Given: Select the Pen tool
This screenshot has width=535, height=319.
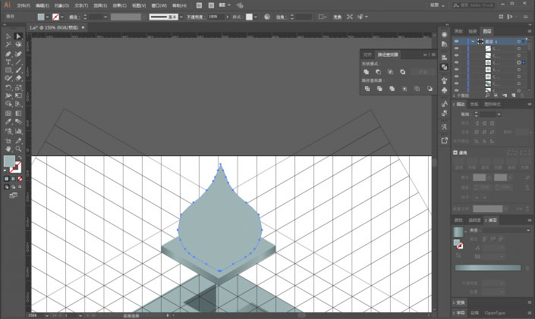Looking at the screenshot, I should coord(8,54).
